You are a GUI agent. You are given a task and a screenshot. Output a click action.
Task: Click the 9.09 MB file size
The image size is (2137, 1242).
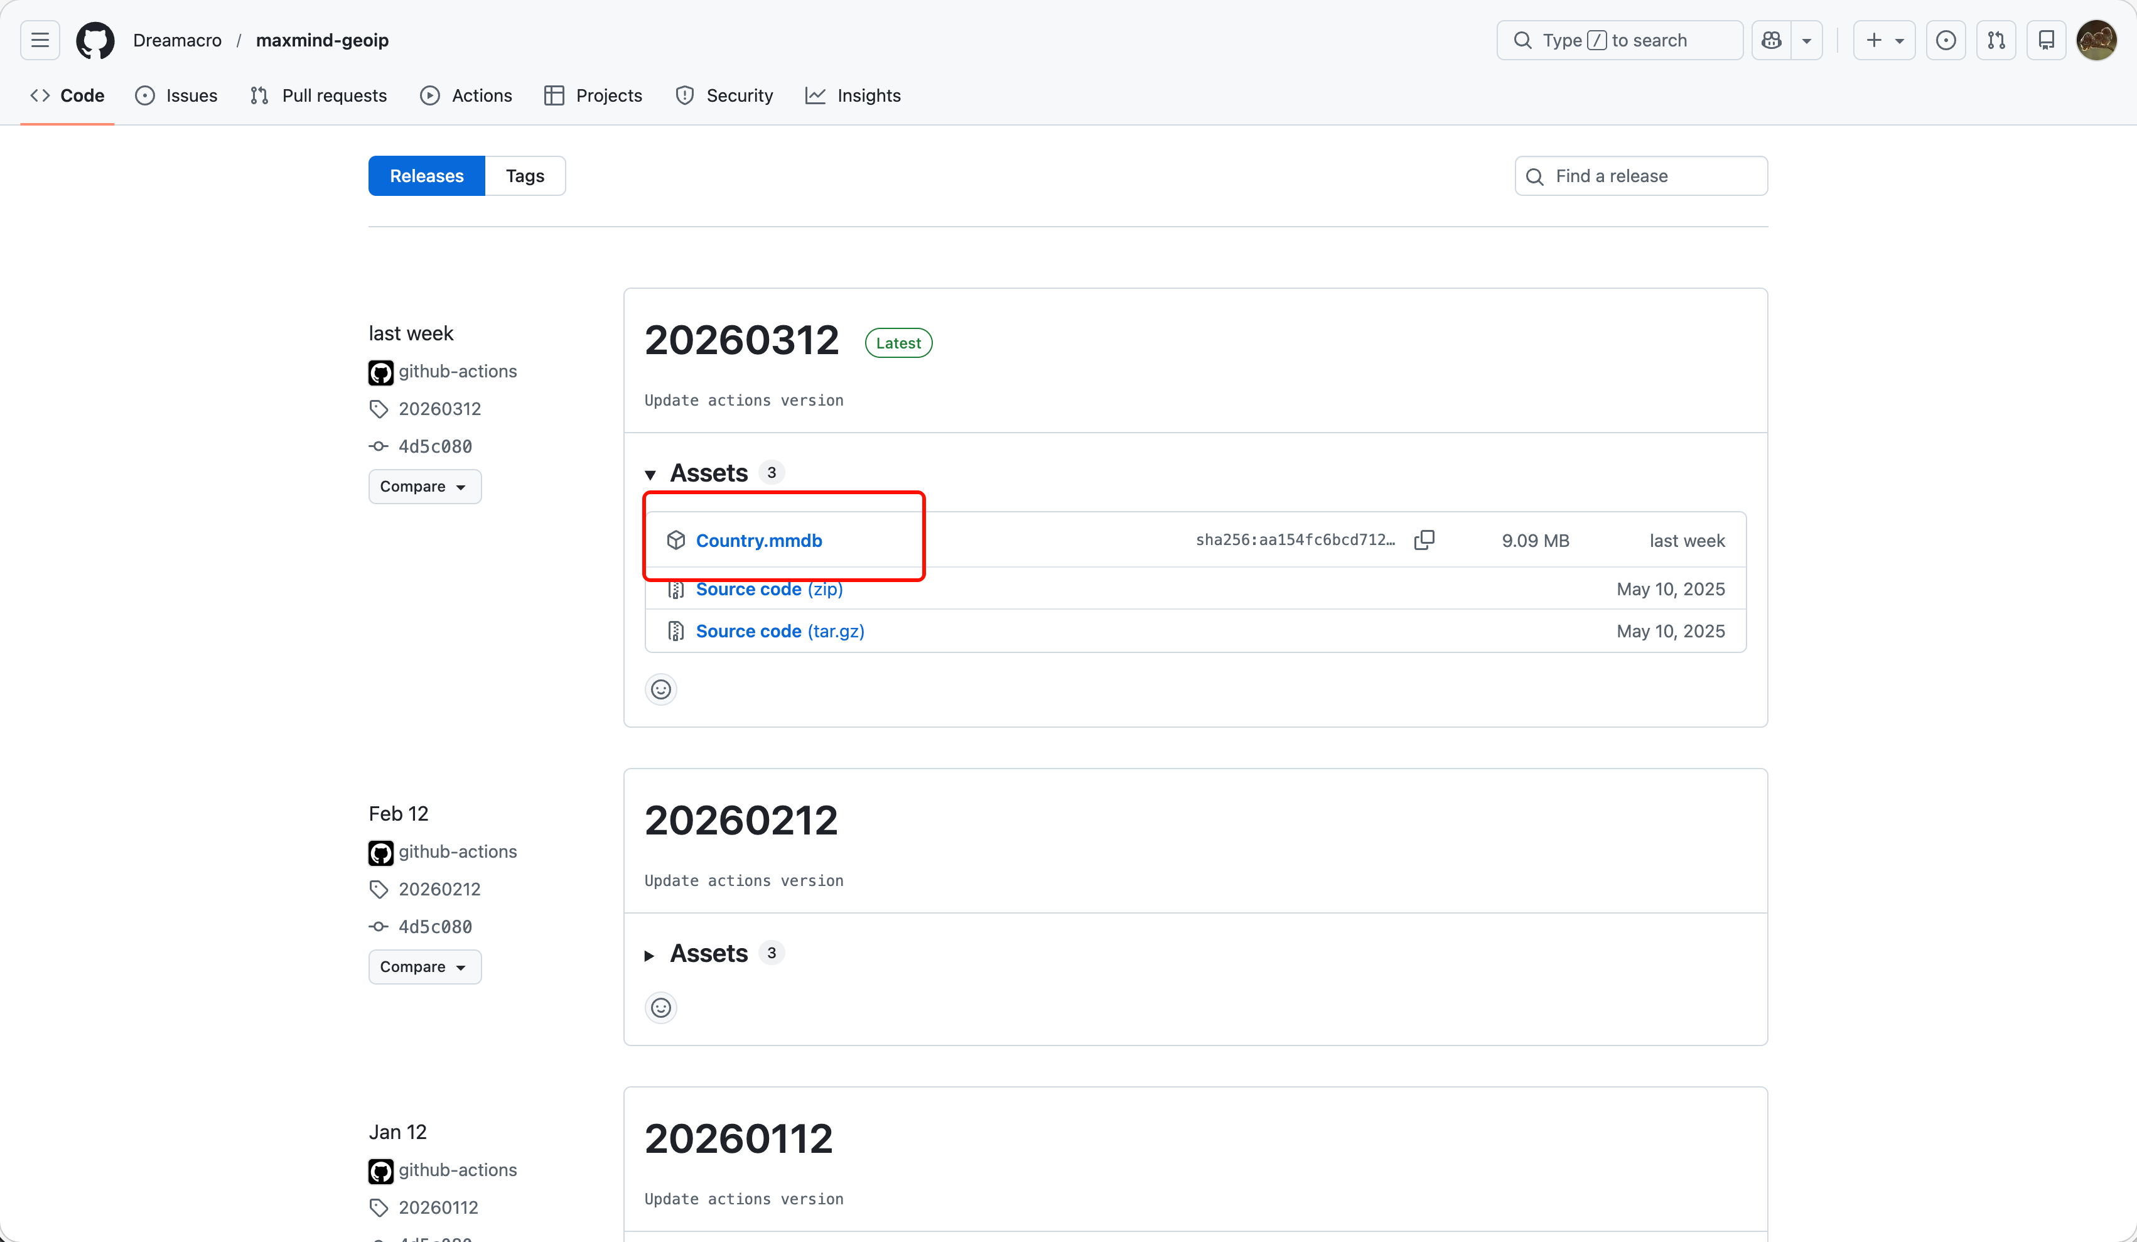tap(1535, 541)
